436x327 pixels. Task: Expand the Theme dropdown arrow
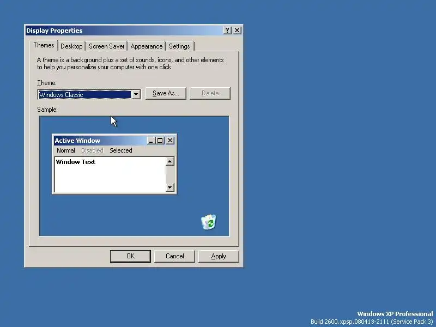pos(136,94)
